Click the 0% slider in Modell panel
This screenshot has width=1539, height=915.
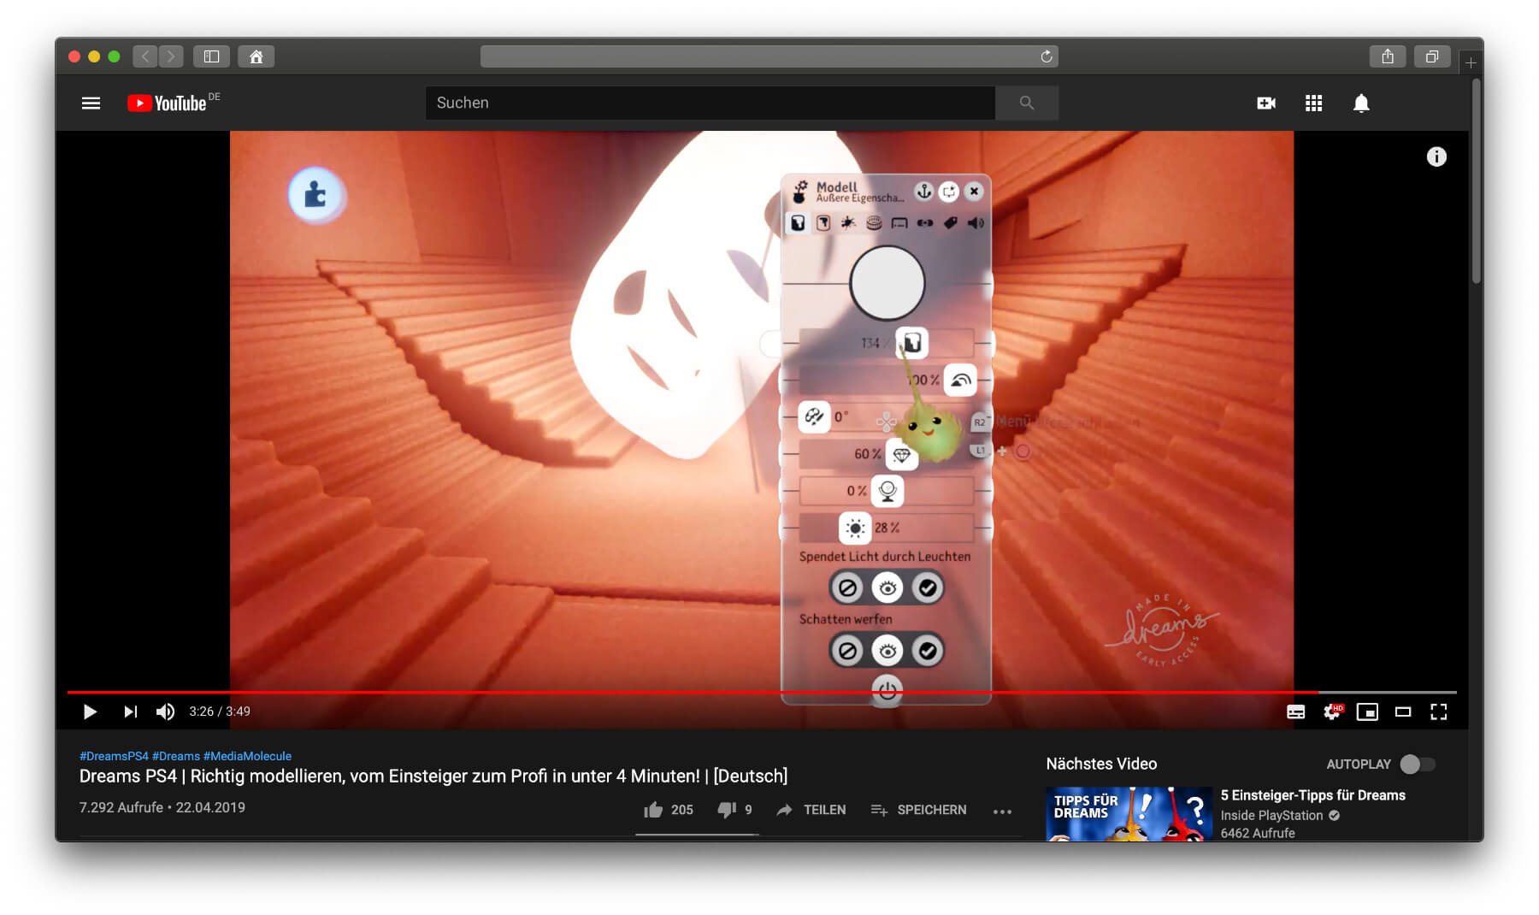click(x=886, y=491)
